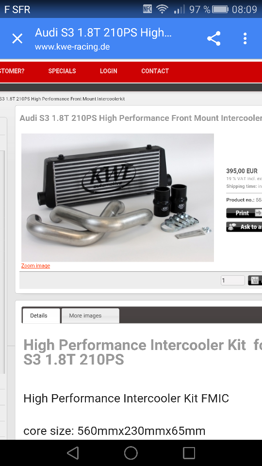Tap the Android back navigation icon

(73, 453)
